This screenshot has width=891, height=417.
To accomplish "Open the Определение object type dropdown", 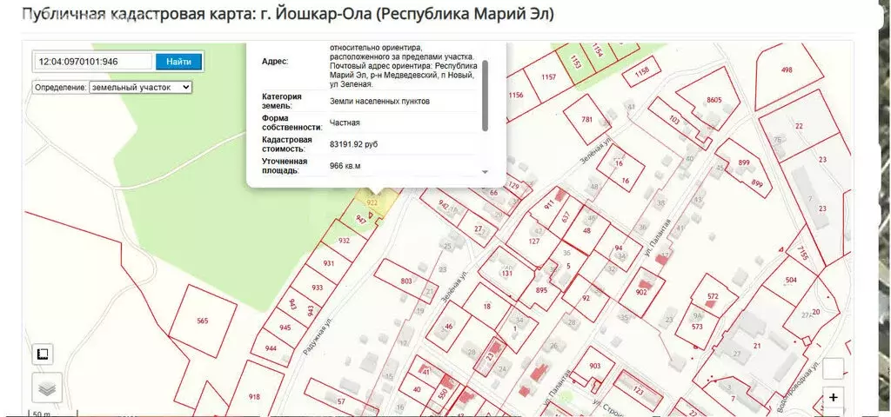I will tap(141, 88).
